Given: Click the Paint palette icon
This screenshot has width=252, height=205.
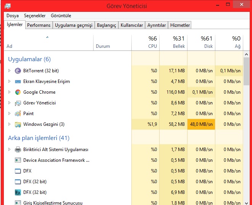Looking at the screenshot, I should pyautogui.click(x=18, y=114).
